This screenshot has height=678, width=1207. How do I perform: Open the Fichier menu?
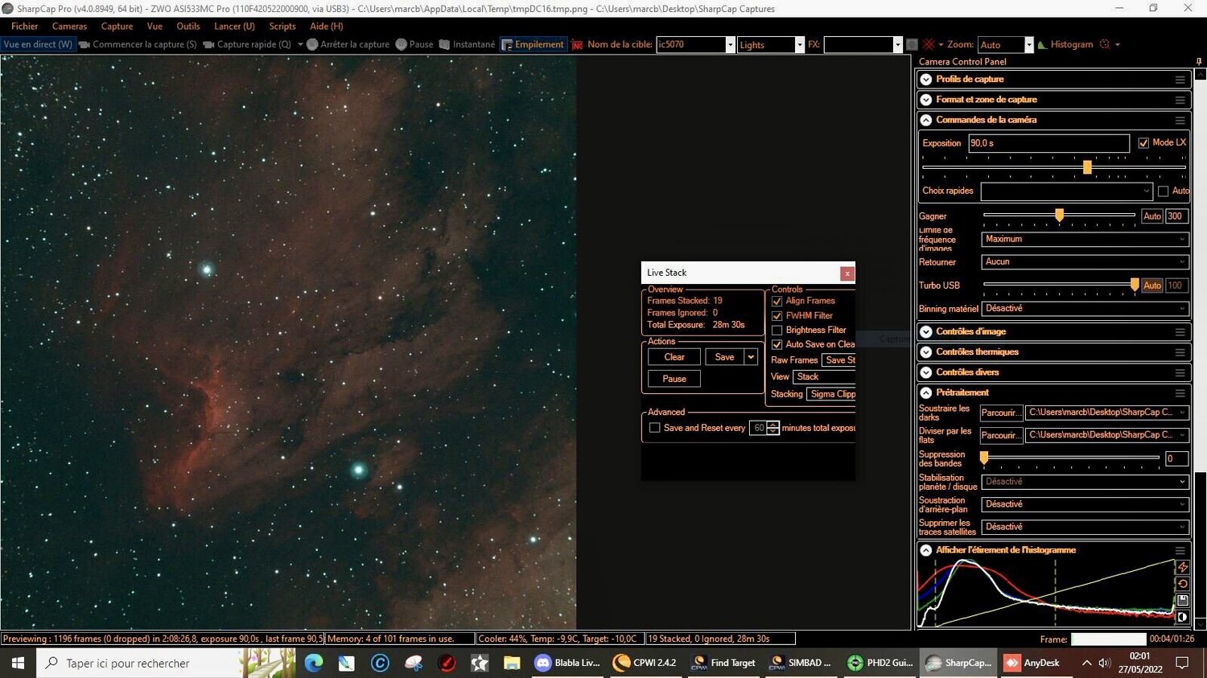click(x=25, y=27)
